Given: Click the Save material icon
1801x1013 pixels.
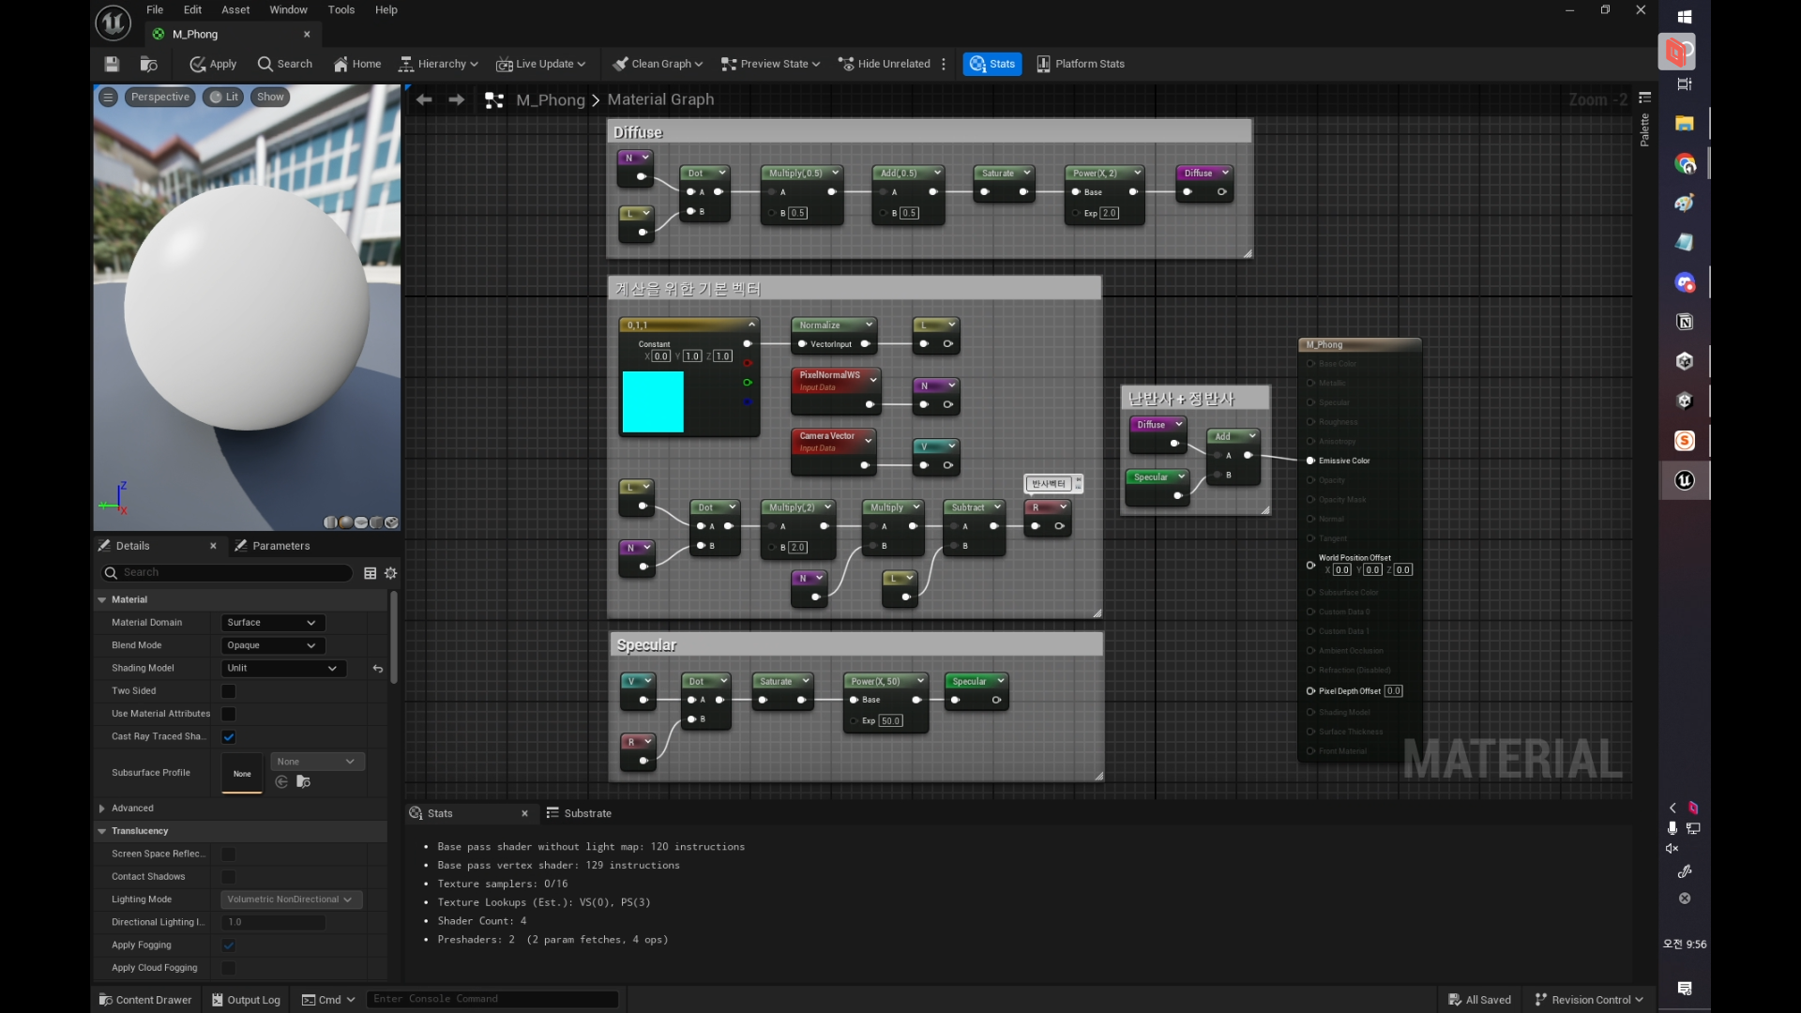Looking at the screenshot, I should (x=112, y=64).
